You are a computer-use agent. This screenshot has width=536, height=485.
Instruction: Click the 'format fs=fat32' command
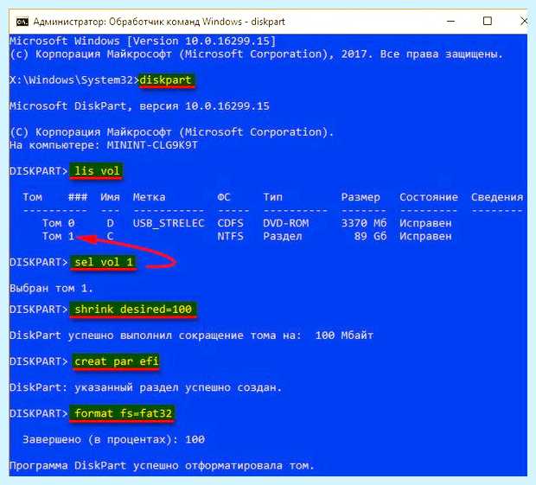[x=123, y=413]
